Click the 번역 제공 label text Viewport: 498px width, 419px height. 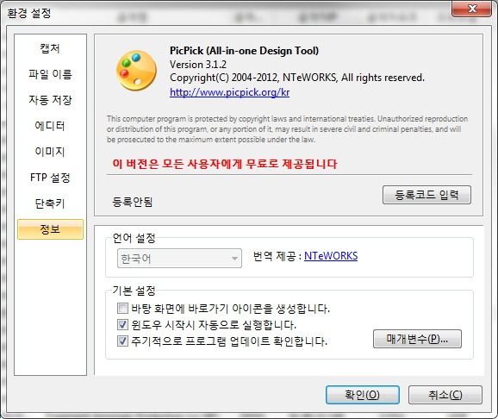tap(277, 256)
